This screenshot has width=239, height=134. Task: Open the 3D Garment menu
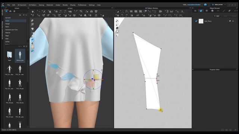22,5
